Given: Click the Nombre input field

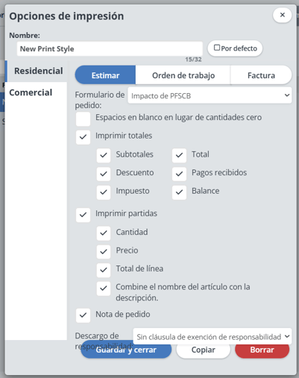Looking at the screenshot, I should coord(110,48).
